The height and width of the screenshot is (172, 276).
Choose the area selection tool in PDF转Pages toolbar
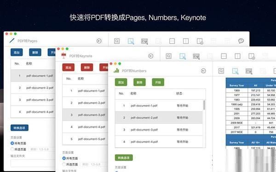[x=131, y=41]
